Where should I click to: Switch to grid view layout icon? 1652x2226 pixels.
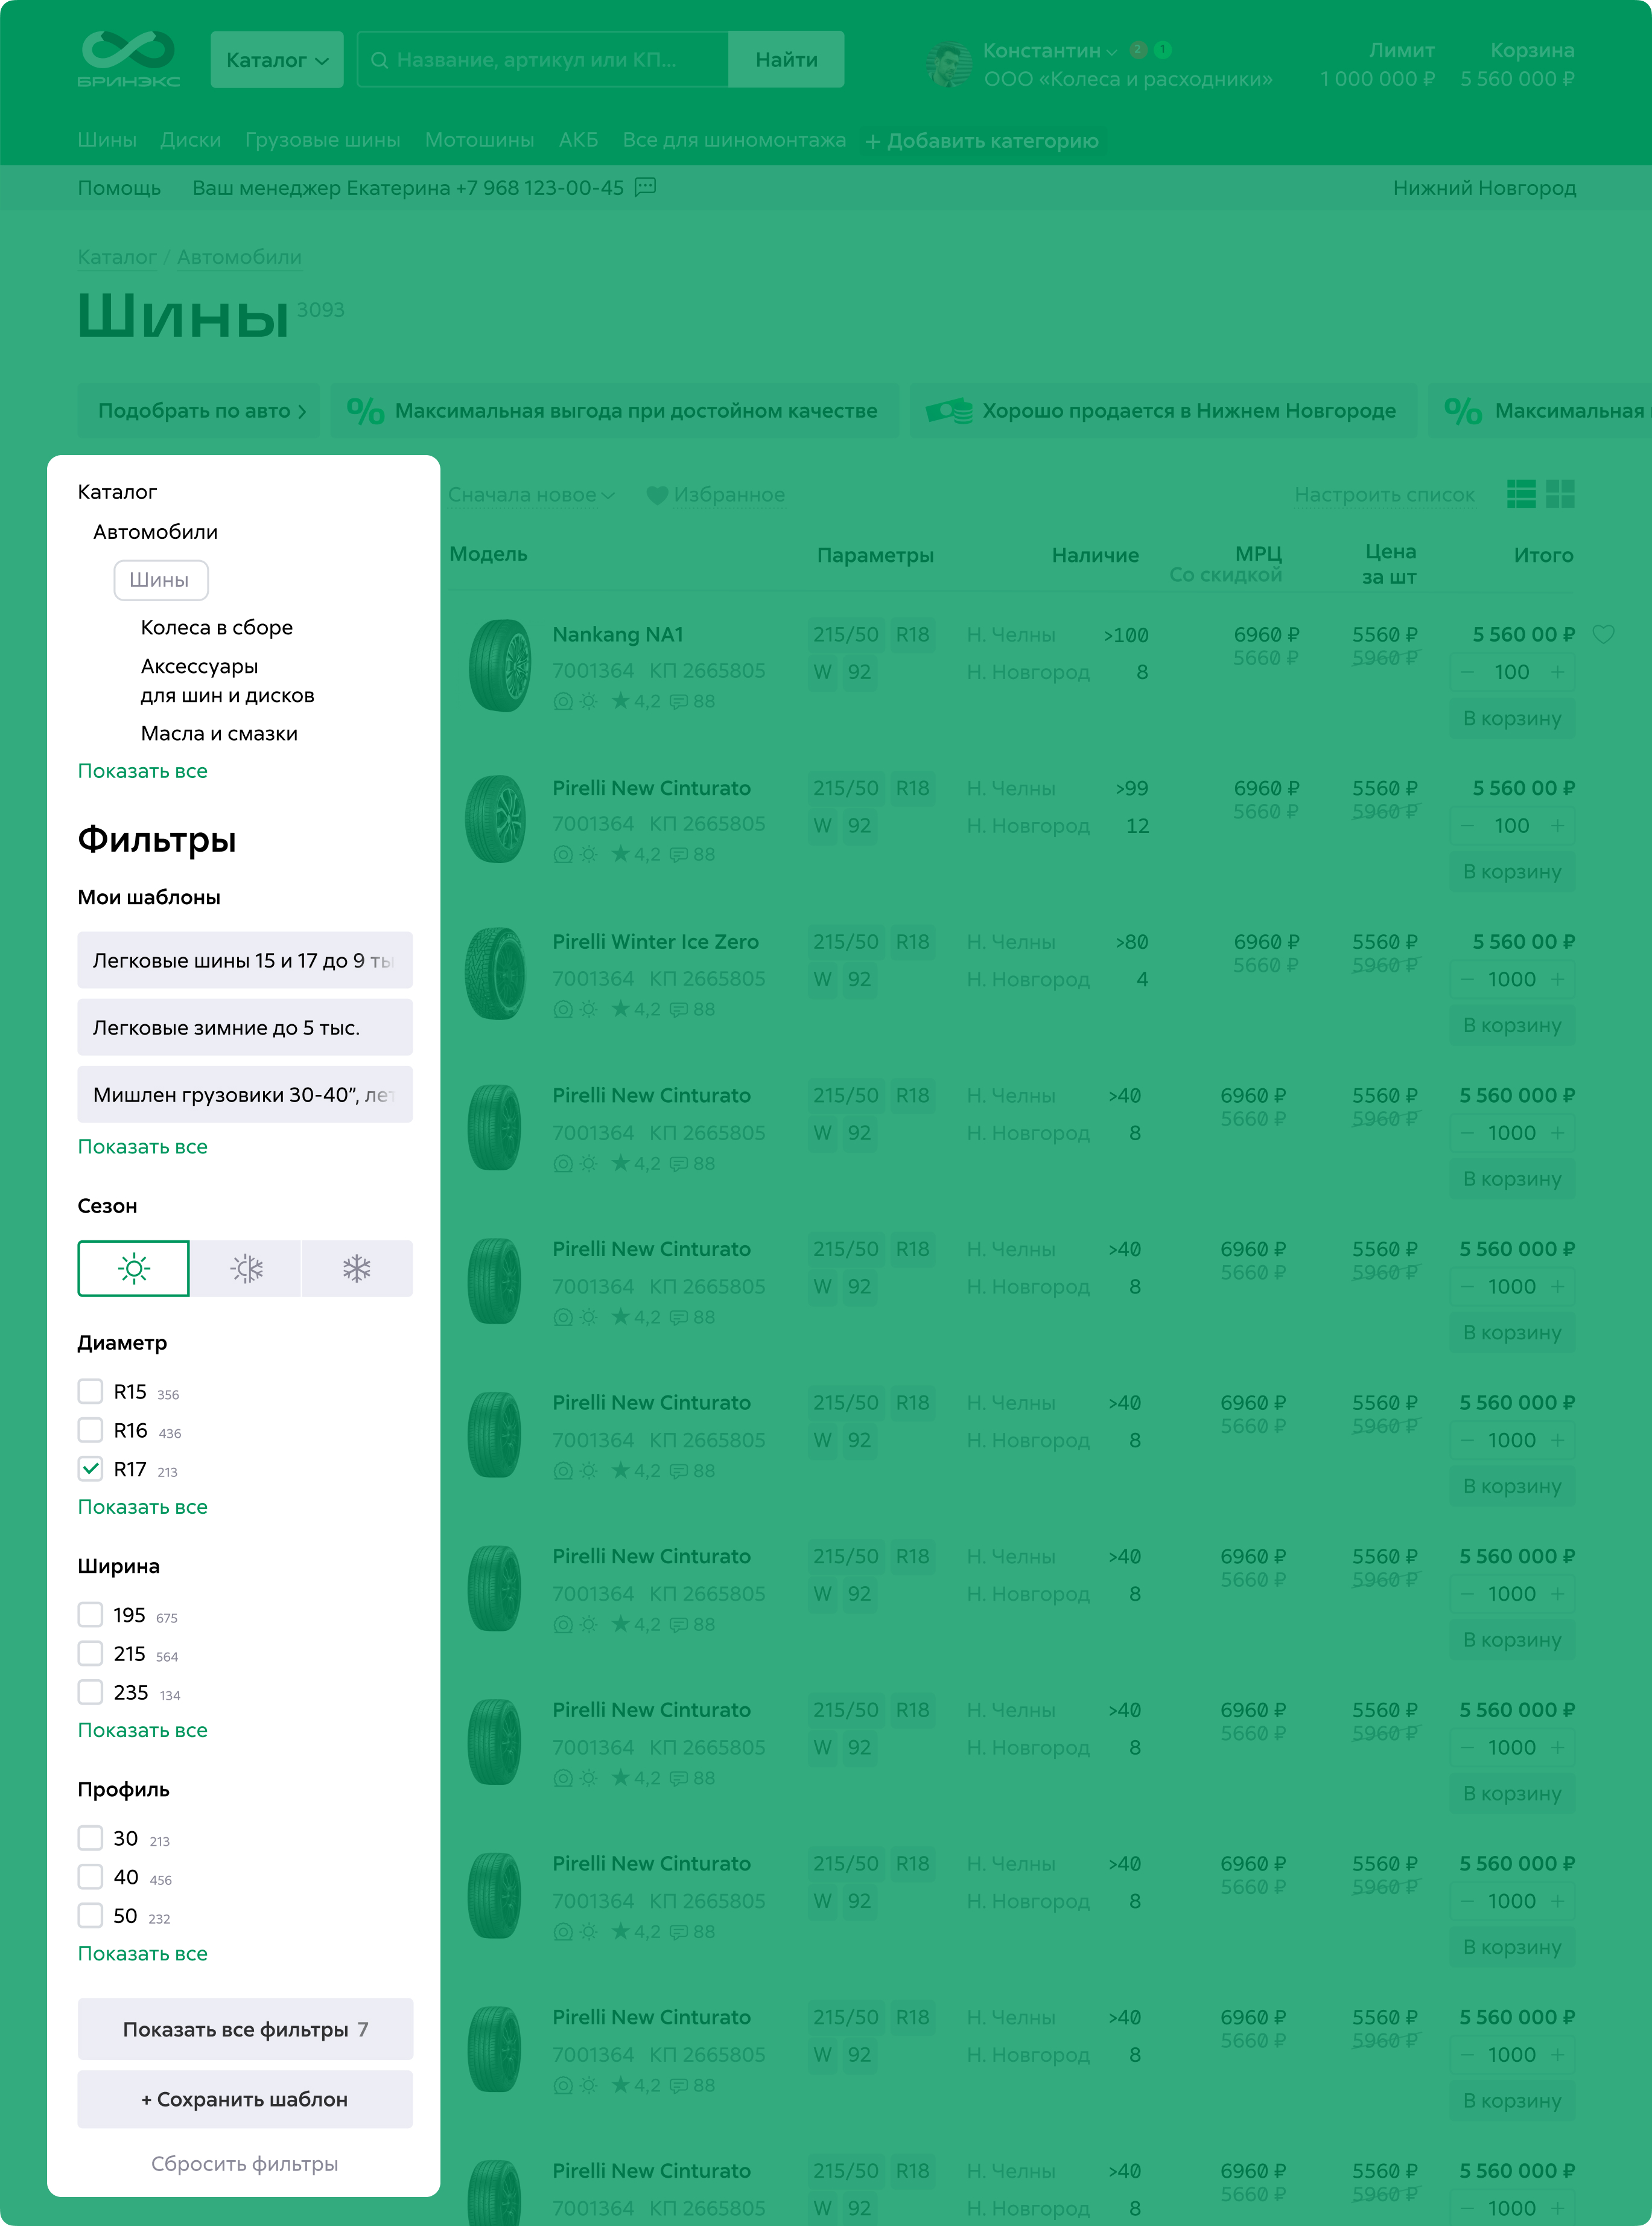pos(1560,494)
